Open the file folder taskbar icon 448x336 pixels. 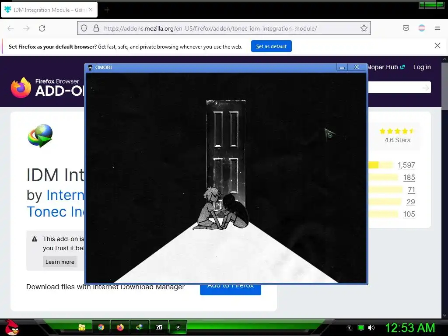82,327
